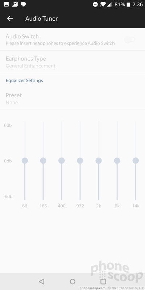
Task: Click the 68 Hz slider knob
Action: [x=25, y=161]
